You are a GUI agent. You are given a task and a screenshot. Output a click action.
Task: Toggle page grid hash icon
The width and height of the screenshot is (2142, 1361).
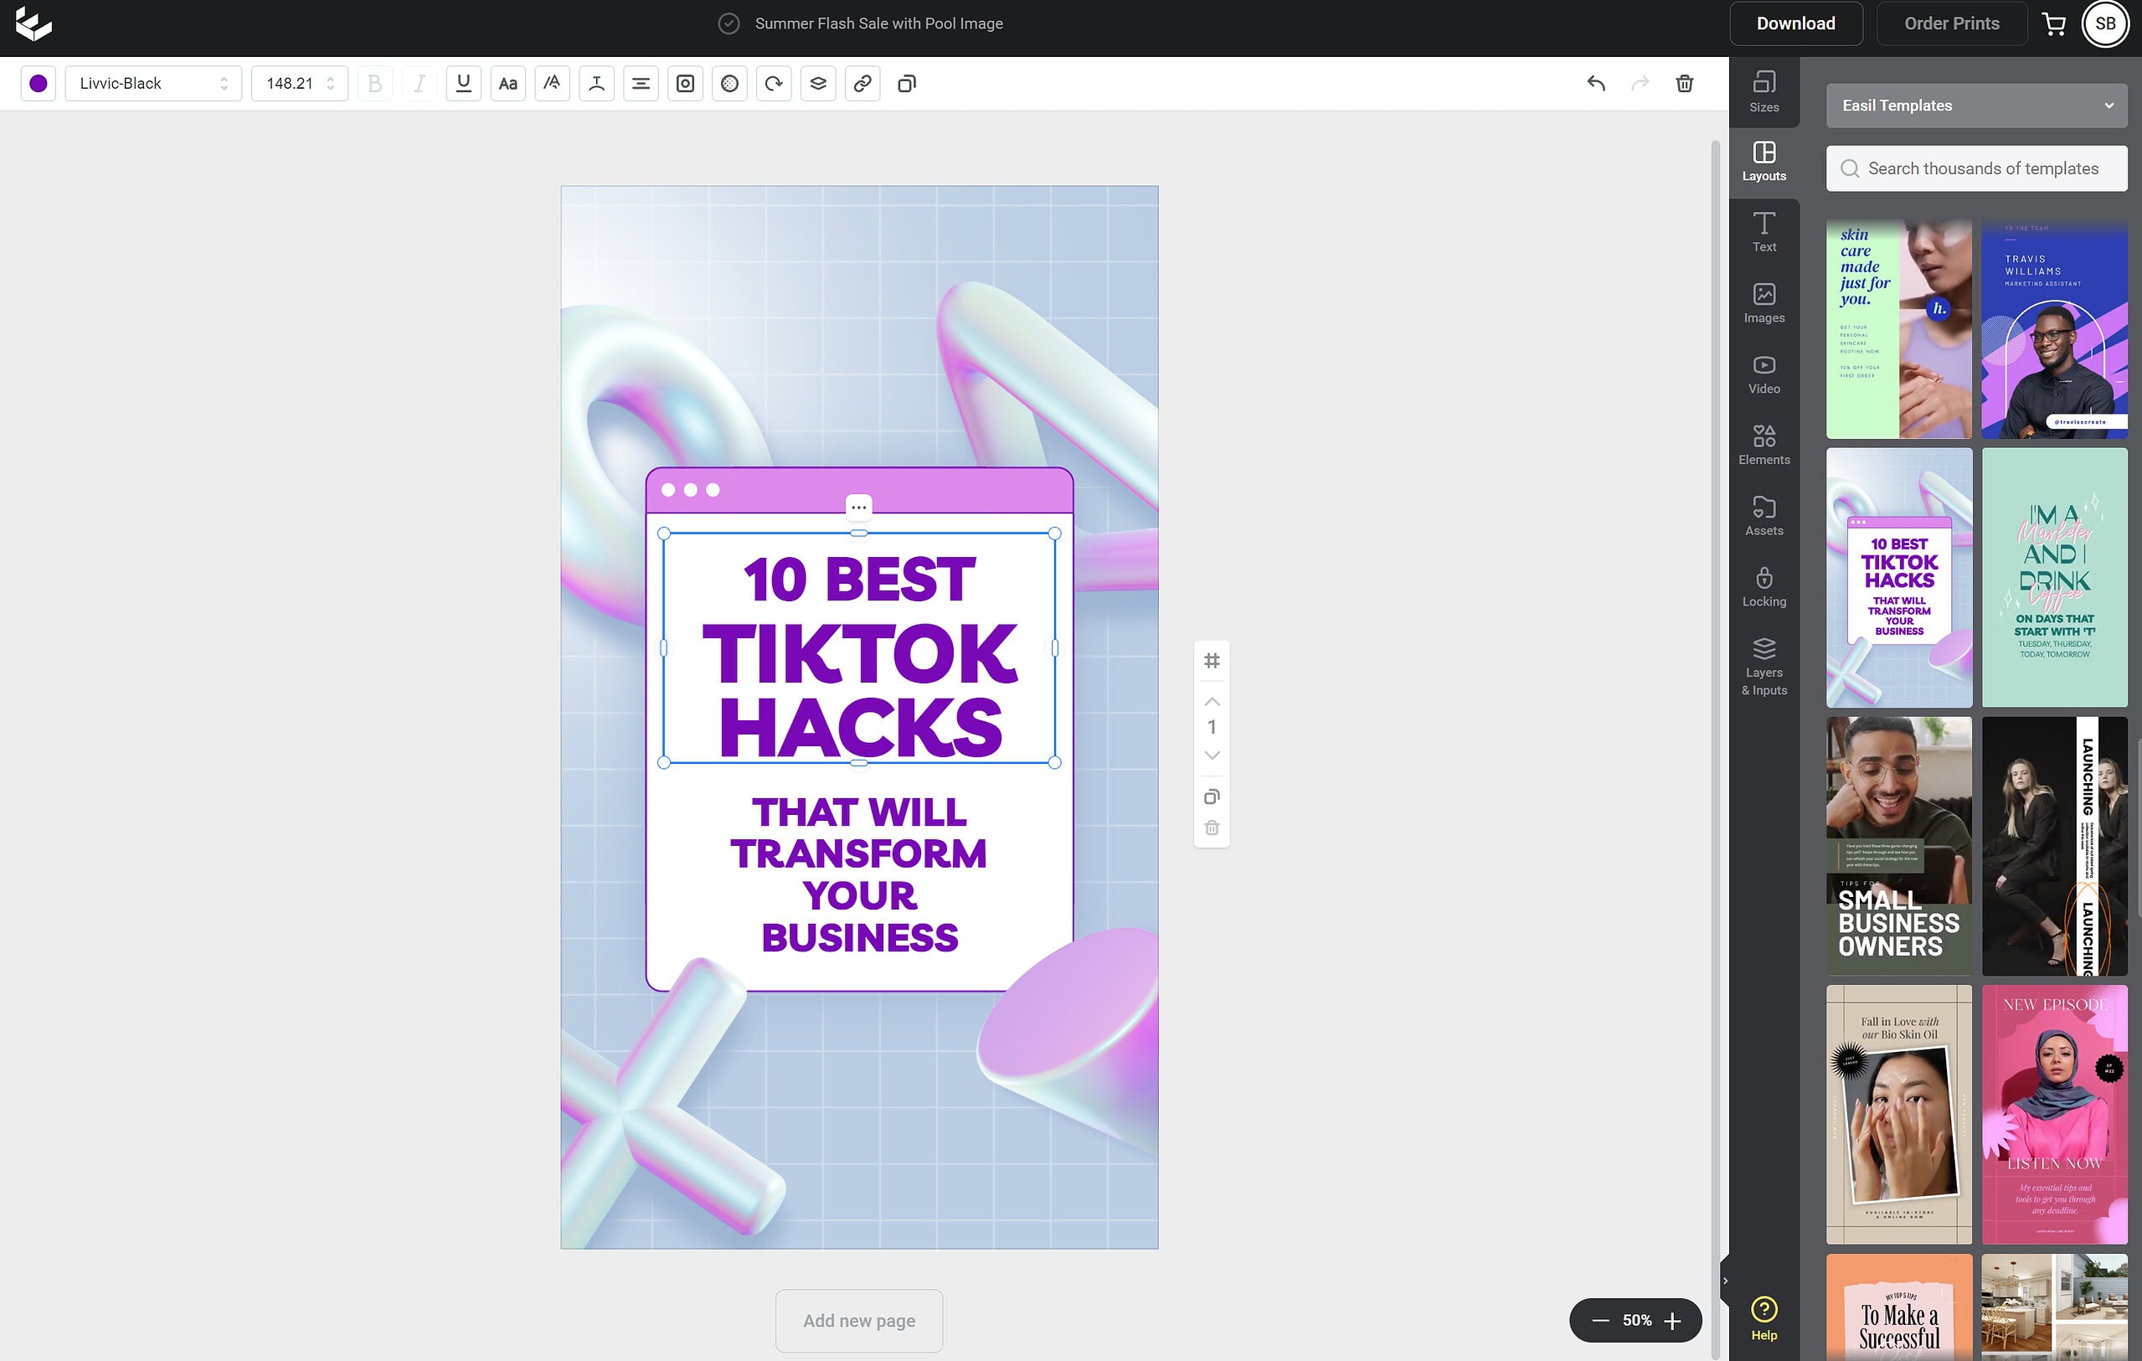point(1212,661)
